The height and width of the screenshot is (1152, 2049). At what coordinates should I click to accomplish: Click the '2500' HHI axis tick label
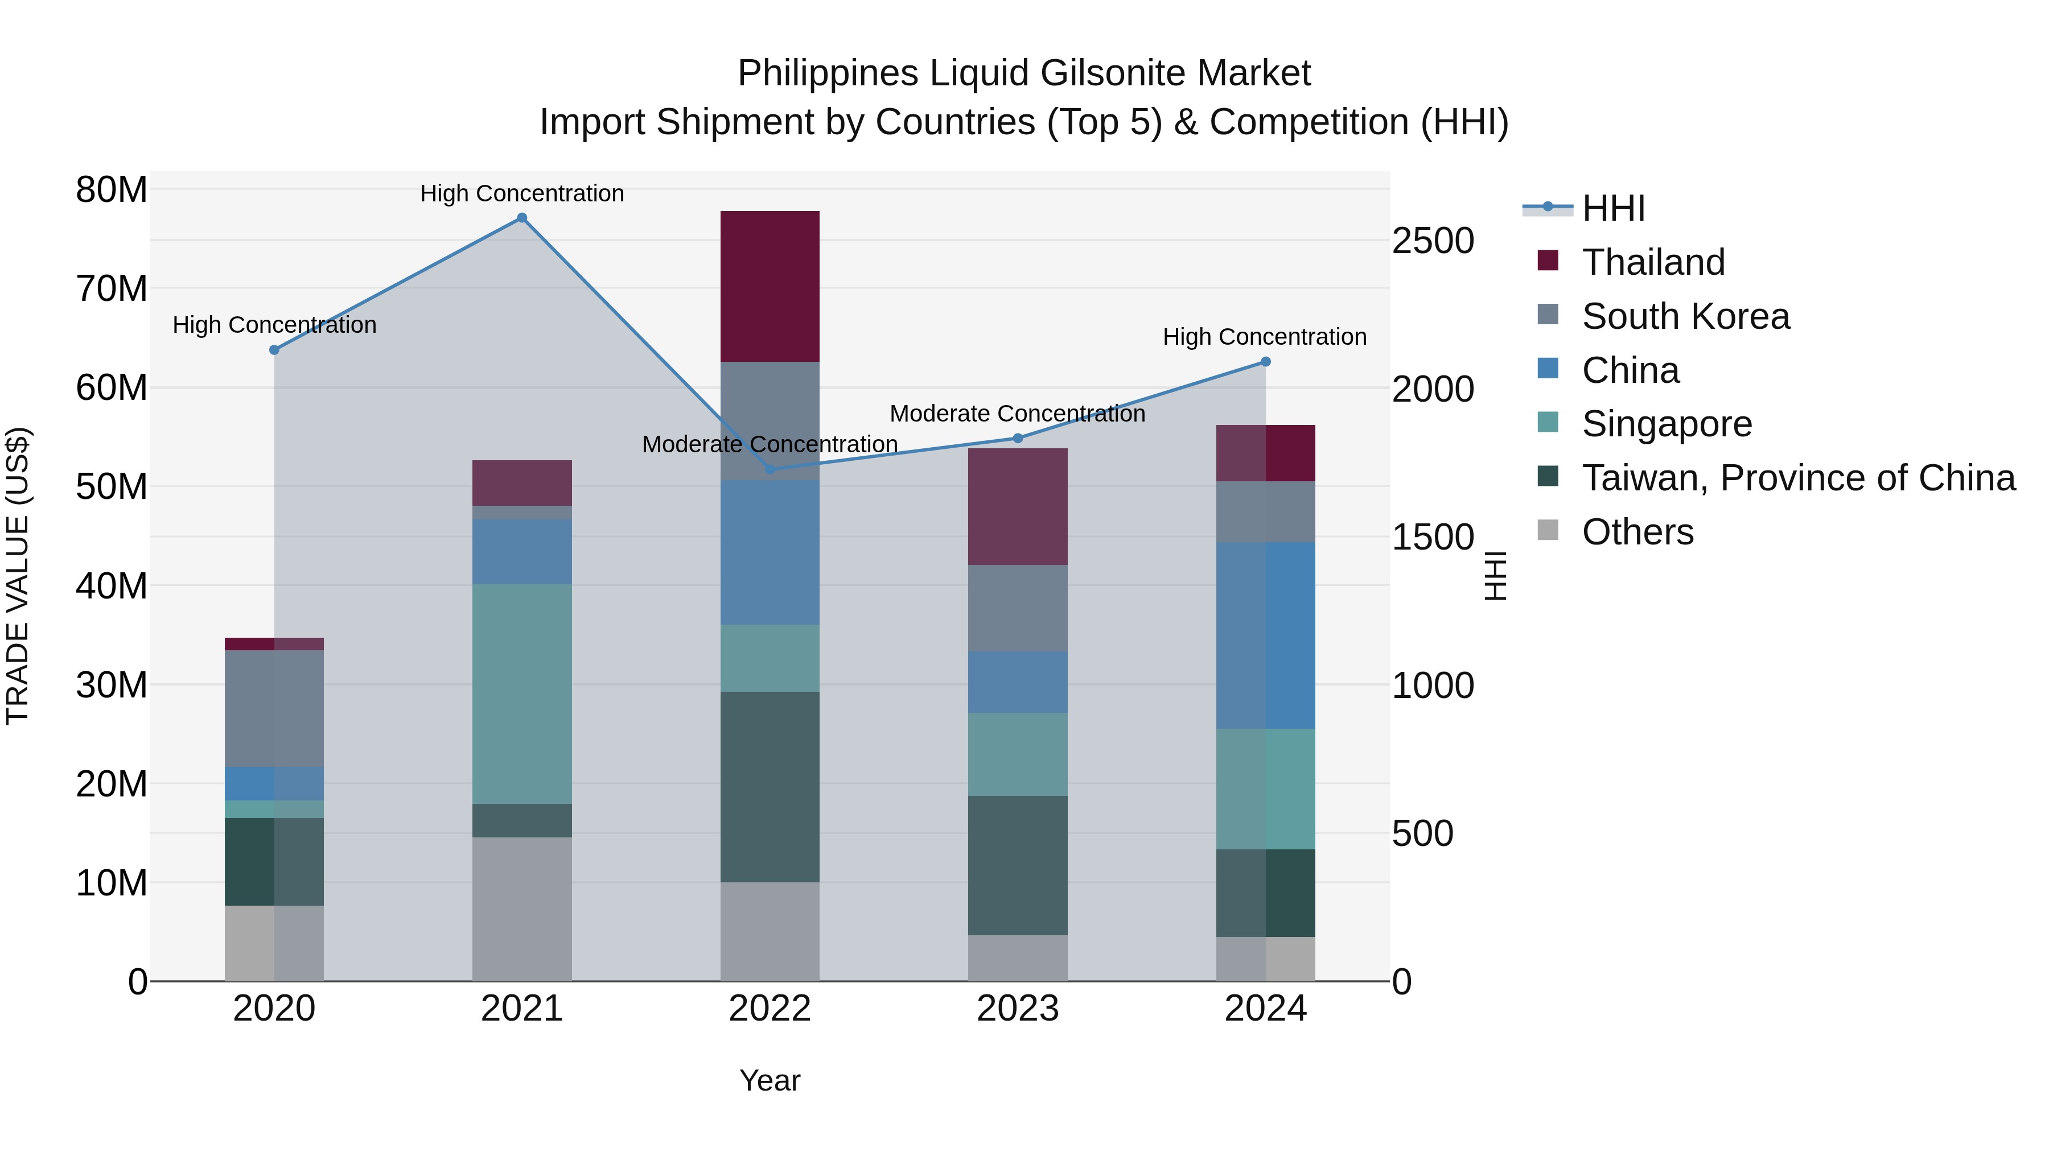pyautogui.click(x=1433, y=241)
